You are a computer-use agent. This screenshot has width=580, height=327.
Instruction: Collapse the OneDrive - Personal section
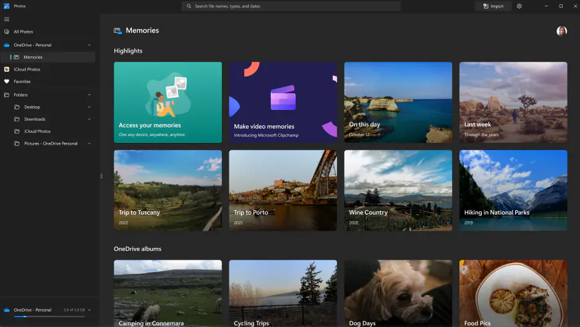click(x=89, y=45)
